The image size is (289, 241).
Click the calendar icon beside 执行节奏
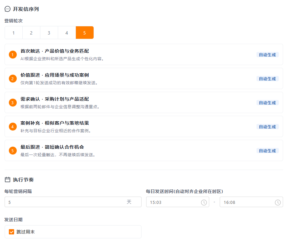click(x=8, y=180)
